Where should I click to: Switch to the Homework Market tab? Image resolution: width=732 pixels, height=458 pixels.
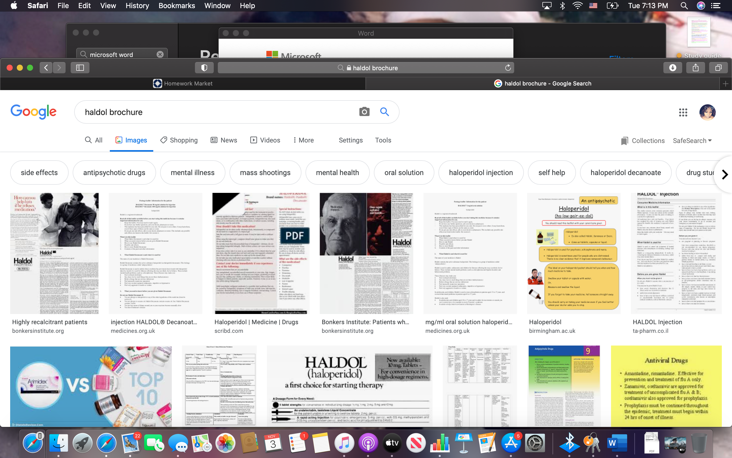click(183, 84)
